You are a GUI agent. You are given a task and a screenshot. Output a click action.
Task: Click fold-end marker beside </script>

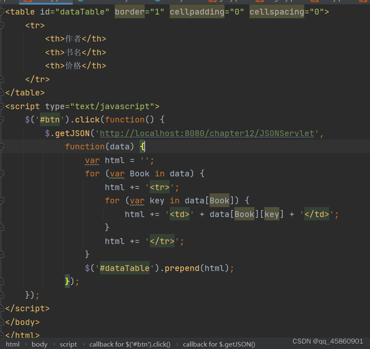2,308
